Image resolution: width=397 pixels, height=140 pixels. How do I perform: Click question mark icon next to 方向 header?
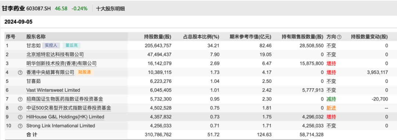(339, 37)
